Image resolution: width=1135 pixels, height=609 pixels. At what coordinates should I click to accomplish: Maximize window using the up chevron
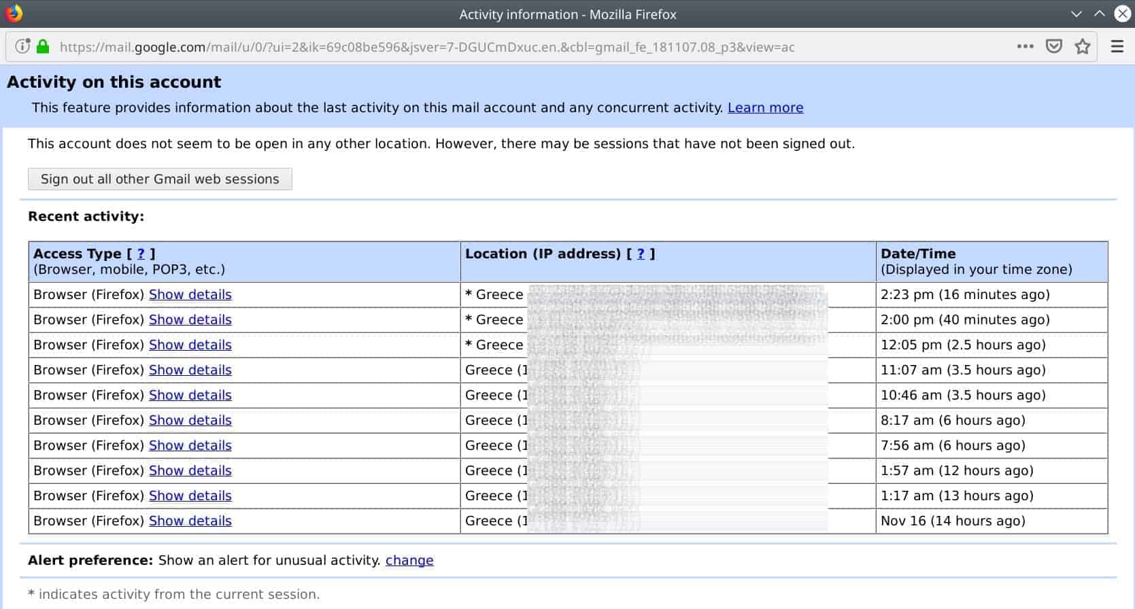1100,14
